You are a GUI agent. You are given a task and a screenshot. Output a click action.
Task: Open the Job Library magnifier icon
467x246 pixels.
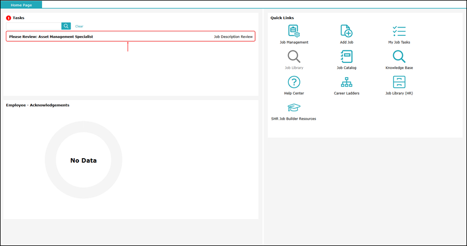click(294, 56)
